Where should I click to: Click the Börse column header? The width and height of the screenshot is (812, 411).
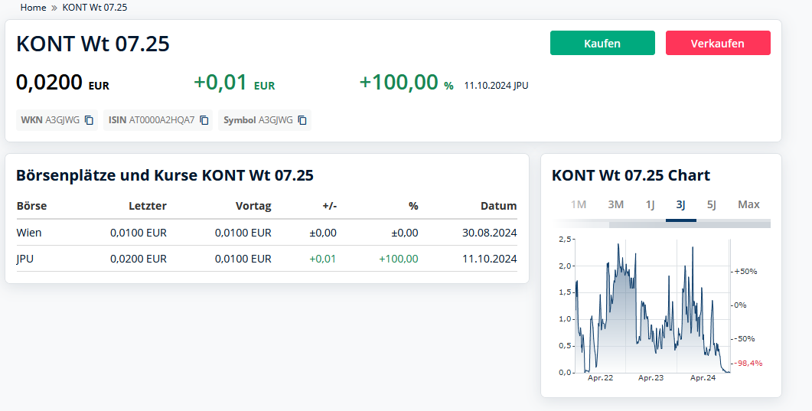click(31, 206)
